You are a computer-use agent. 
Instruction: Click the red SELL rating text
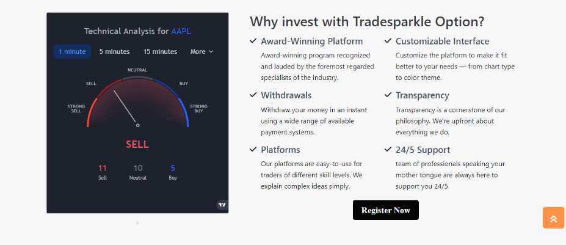pos(137,145)
